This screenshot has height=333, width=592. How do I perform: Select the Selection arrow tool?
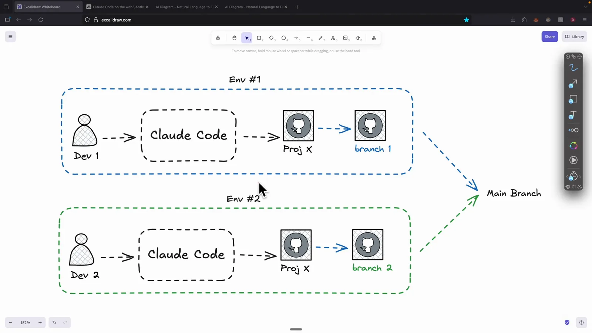247,38
